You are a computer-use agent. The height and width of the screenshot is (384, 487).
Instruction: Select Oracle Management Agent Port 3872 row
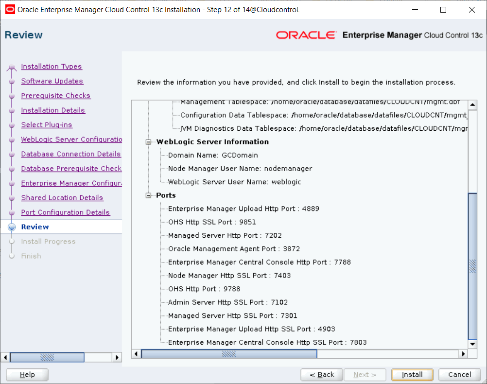point(234,249)
